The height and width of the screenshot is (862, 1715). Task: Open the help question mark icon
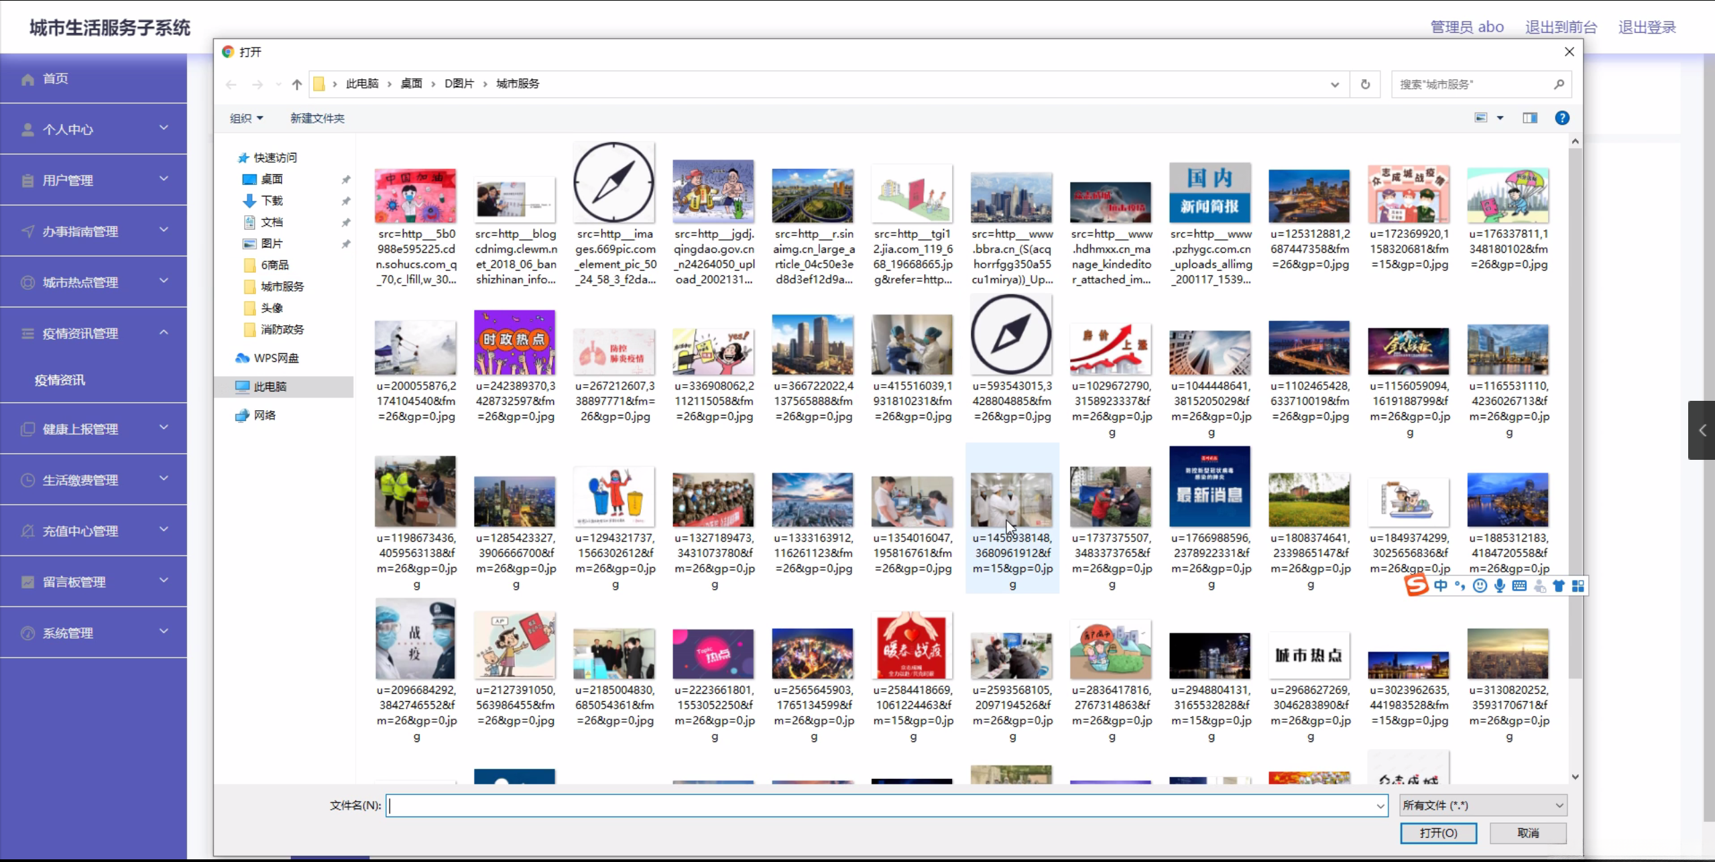(1561, 118)
